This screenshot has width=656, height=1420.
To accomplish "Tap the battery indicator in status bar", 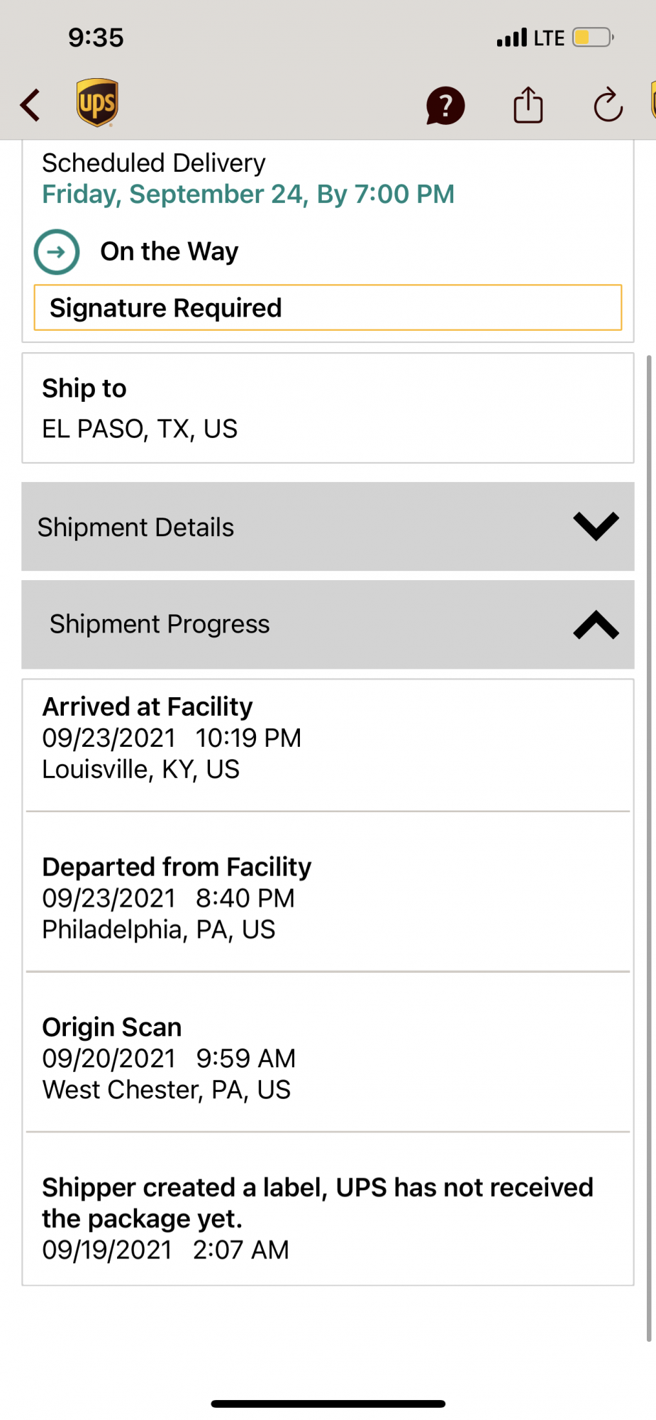I will point(593,38).
